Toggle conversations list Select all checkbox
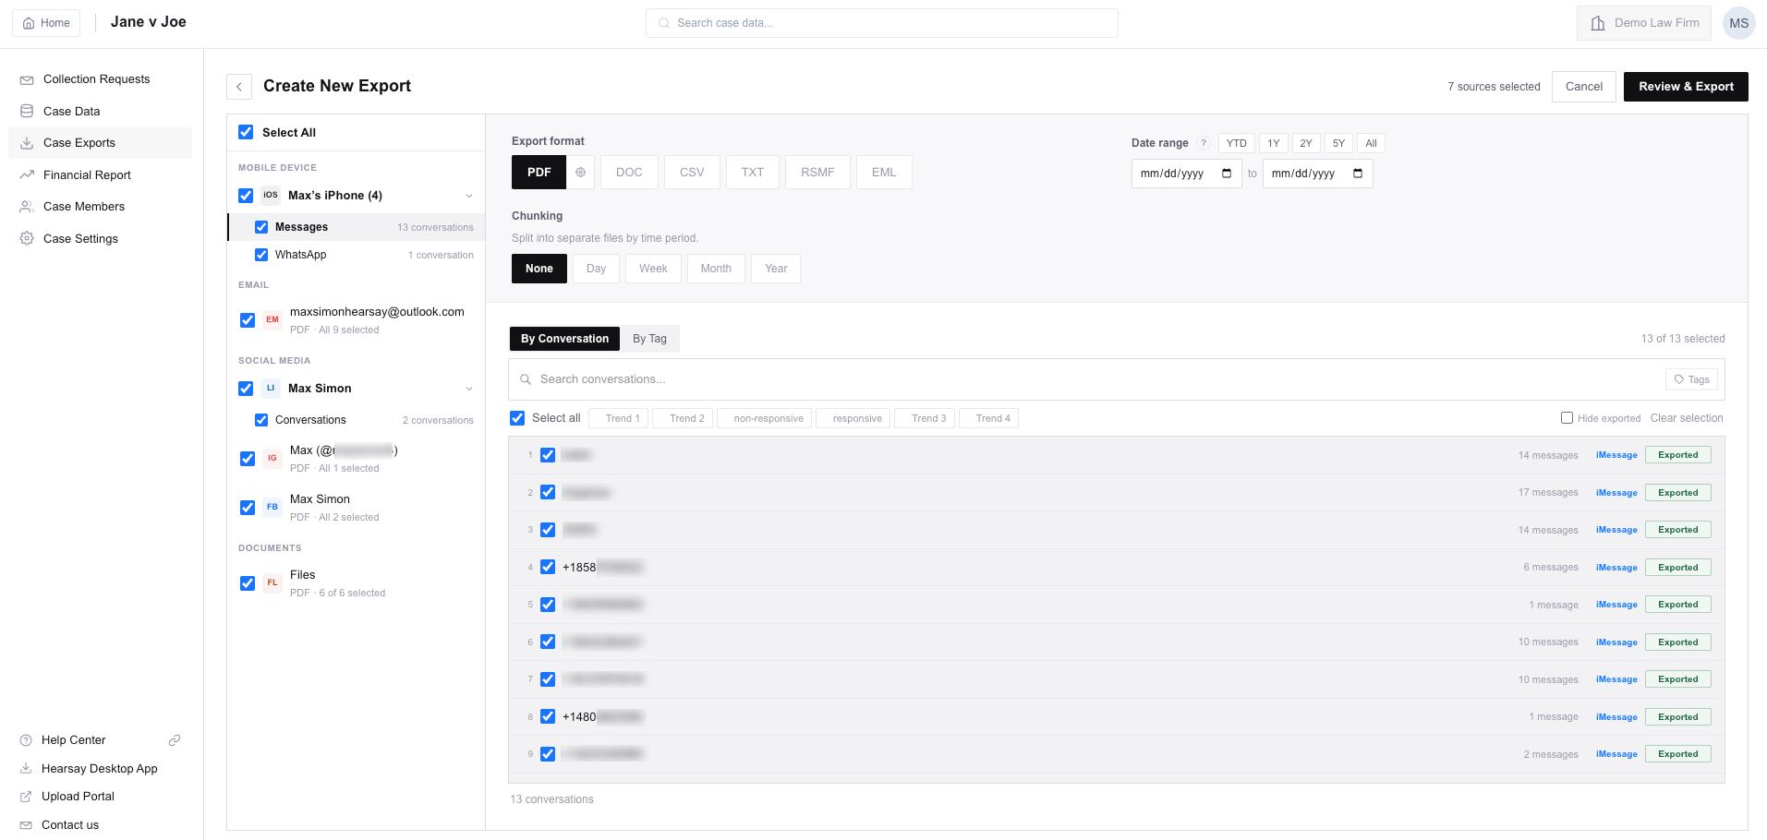 (517, 418)
